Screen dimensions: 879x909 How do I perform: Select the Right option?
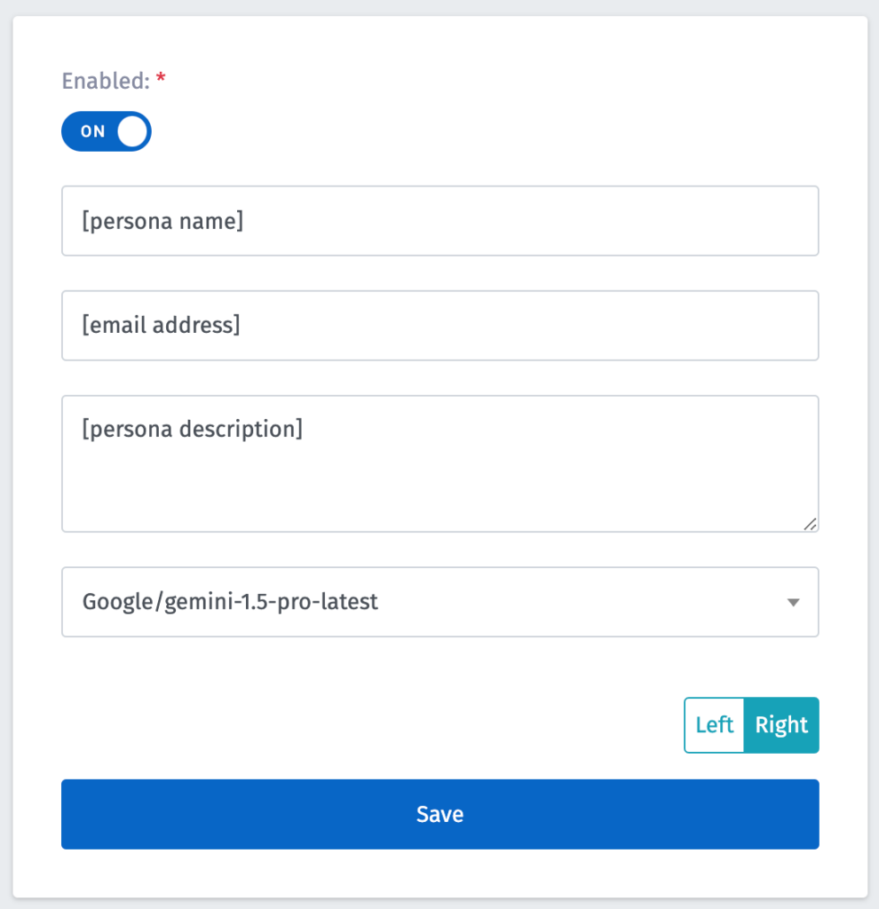[x=781, y=725]
